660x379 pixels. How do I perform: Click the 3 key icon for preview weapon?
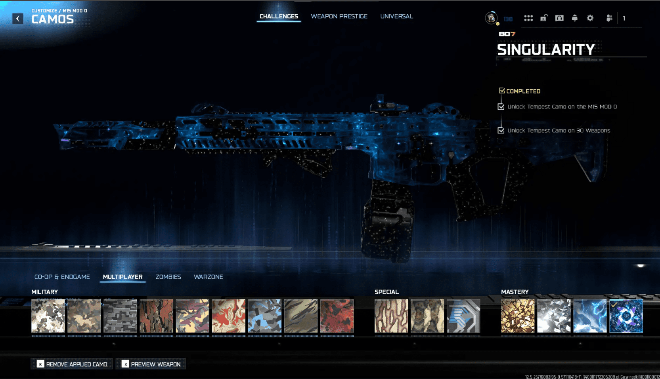tap(125, 364)
